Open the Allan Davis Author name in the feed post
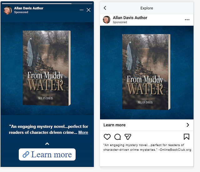200x172 pixels. point(130,18)
